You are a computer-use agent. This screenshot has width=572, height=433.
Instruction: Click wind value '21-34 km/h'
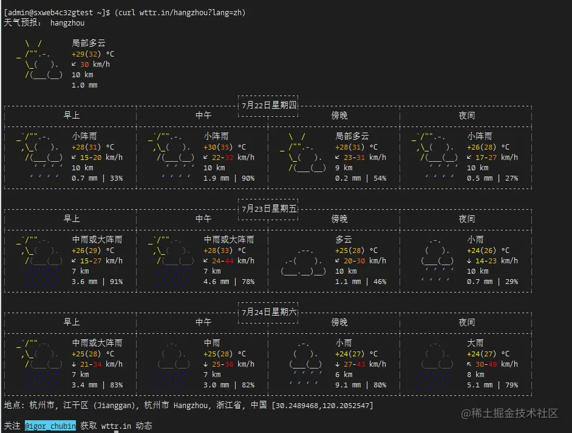pos(101,364)
